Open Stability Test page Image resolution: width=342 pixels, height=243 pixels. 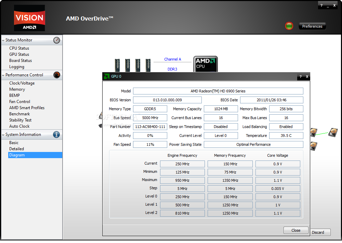click(x=20, y=120)
